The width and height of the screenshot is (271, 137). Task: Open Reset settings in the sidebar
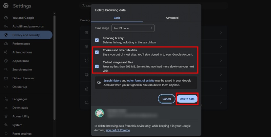(x=22, y=134)
